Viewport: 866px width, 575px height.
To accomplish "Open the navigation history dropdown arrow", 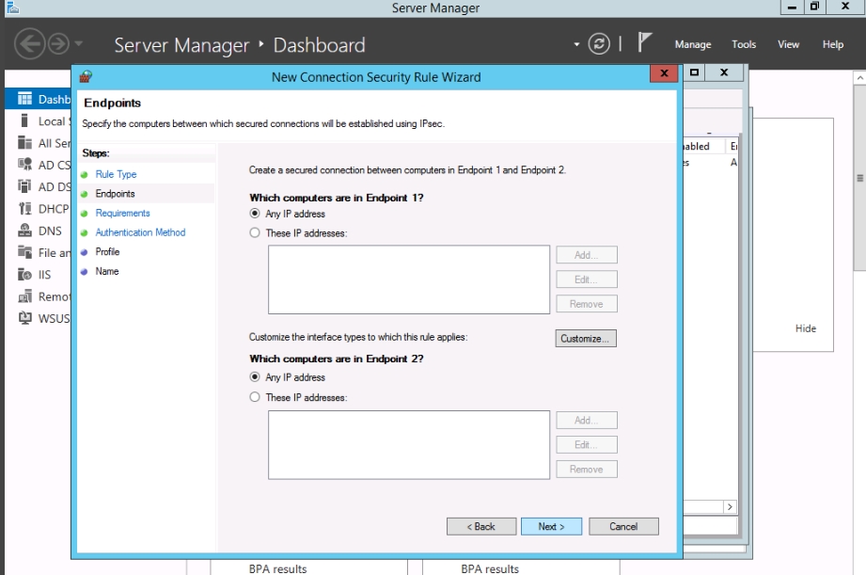I will pos(78,43).
